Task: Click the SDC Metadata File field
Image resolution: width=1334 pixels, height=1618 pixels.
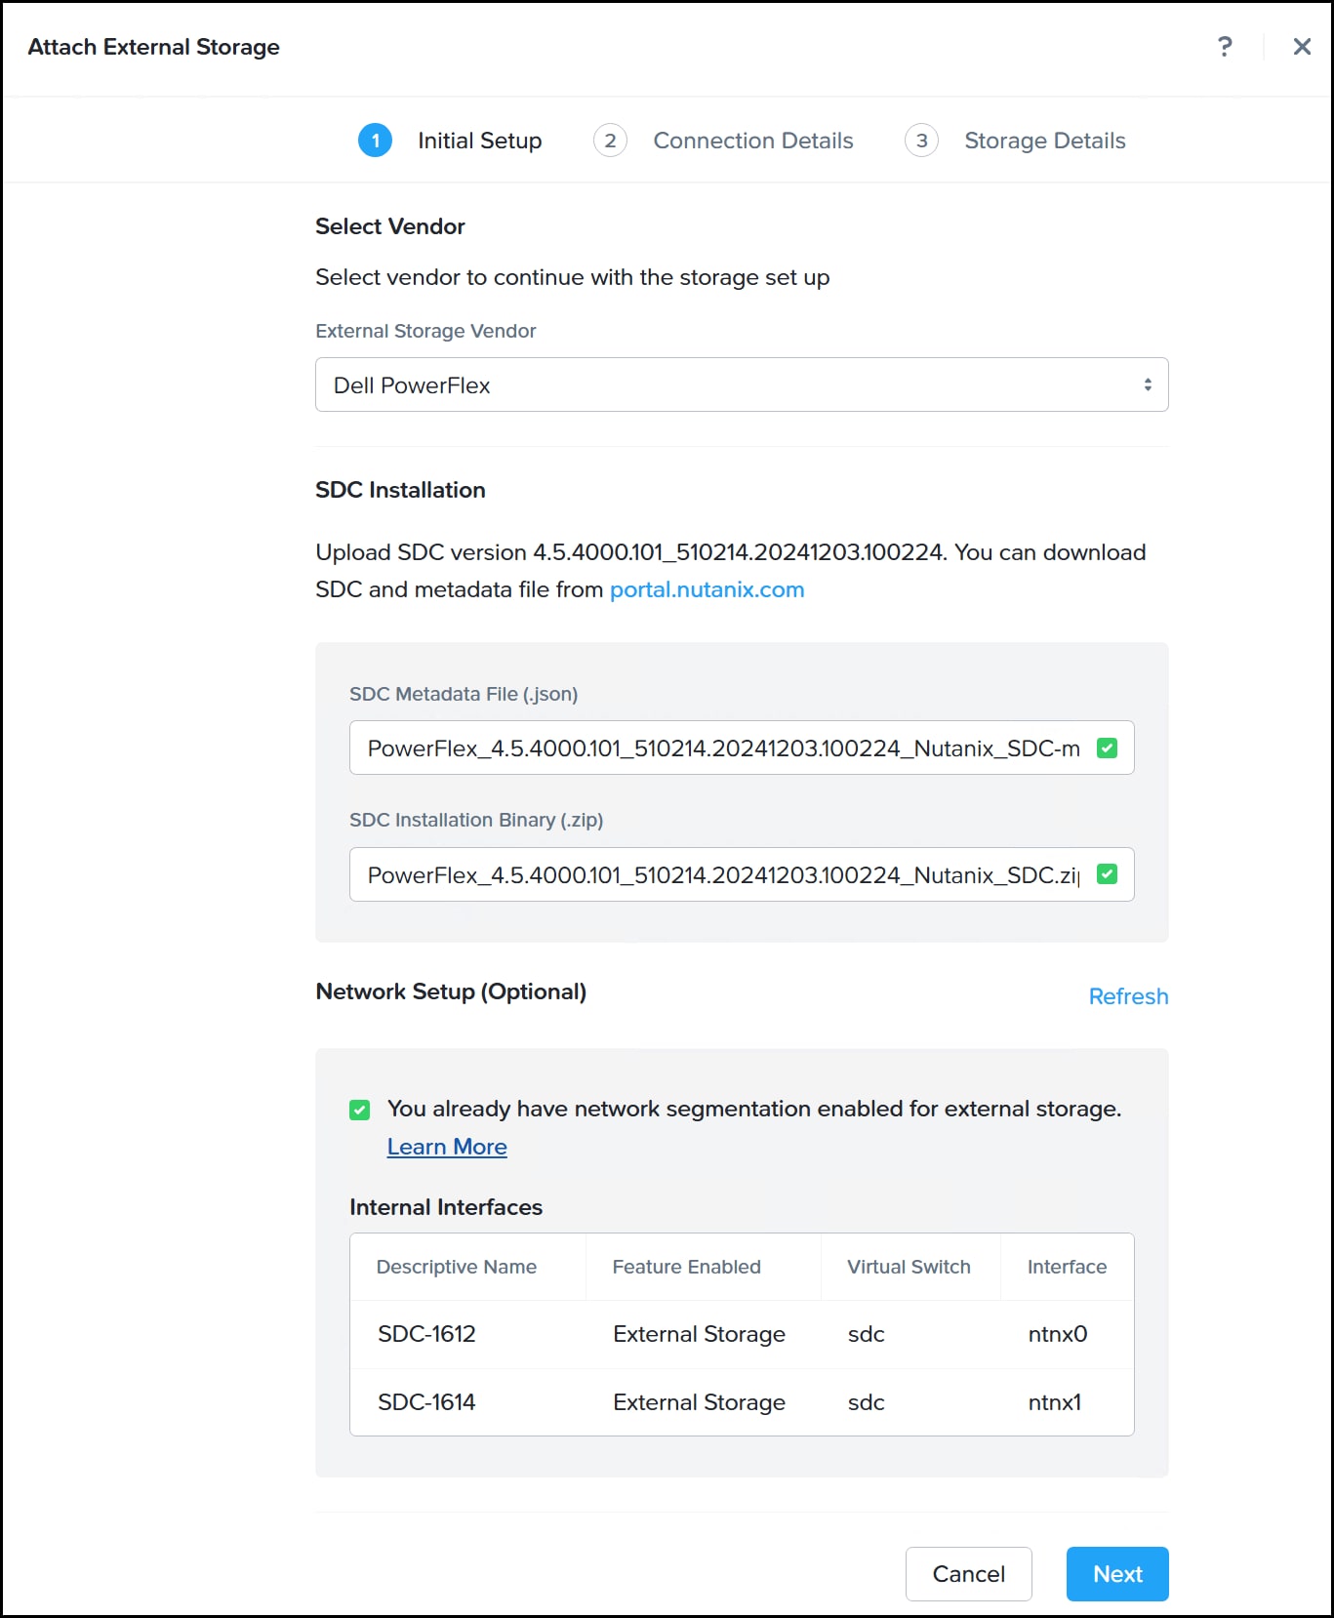Action: (x=742, y=748)
